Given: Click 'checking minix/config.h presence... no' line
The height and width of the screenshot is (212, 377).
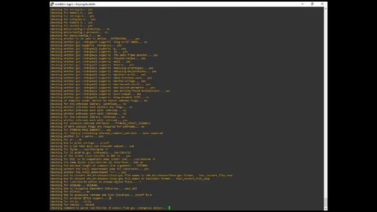Looking at the screenshot, I should tap(79, 32).
